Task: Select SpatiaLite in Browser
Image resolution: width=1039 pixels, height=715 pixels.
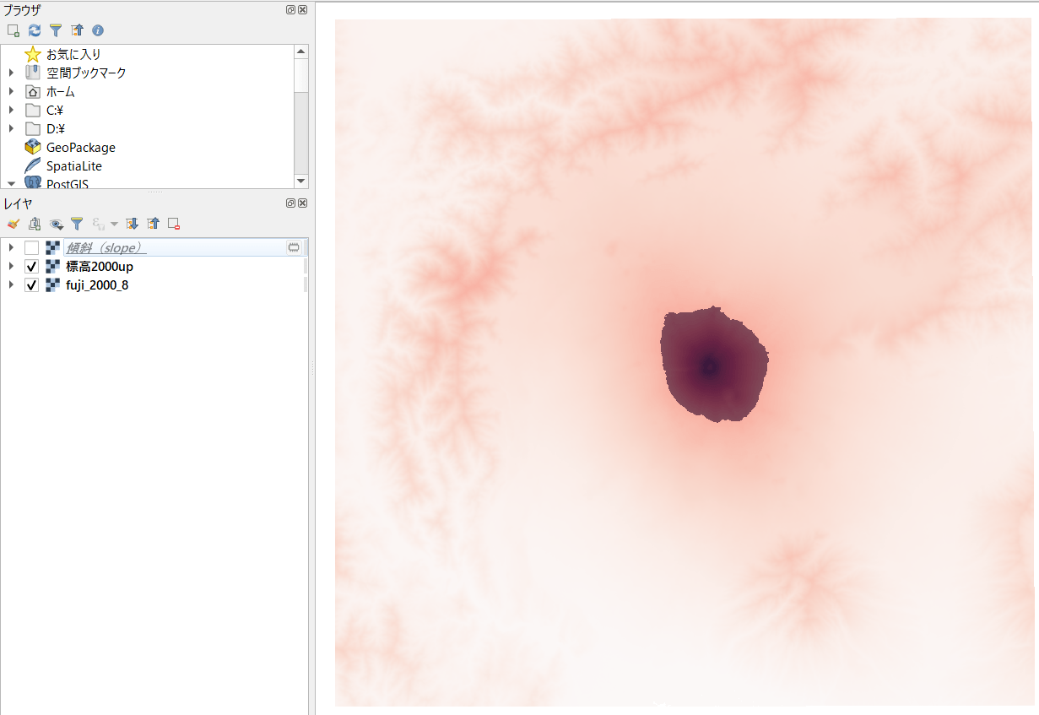Action: (x=74, y=165)
